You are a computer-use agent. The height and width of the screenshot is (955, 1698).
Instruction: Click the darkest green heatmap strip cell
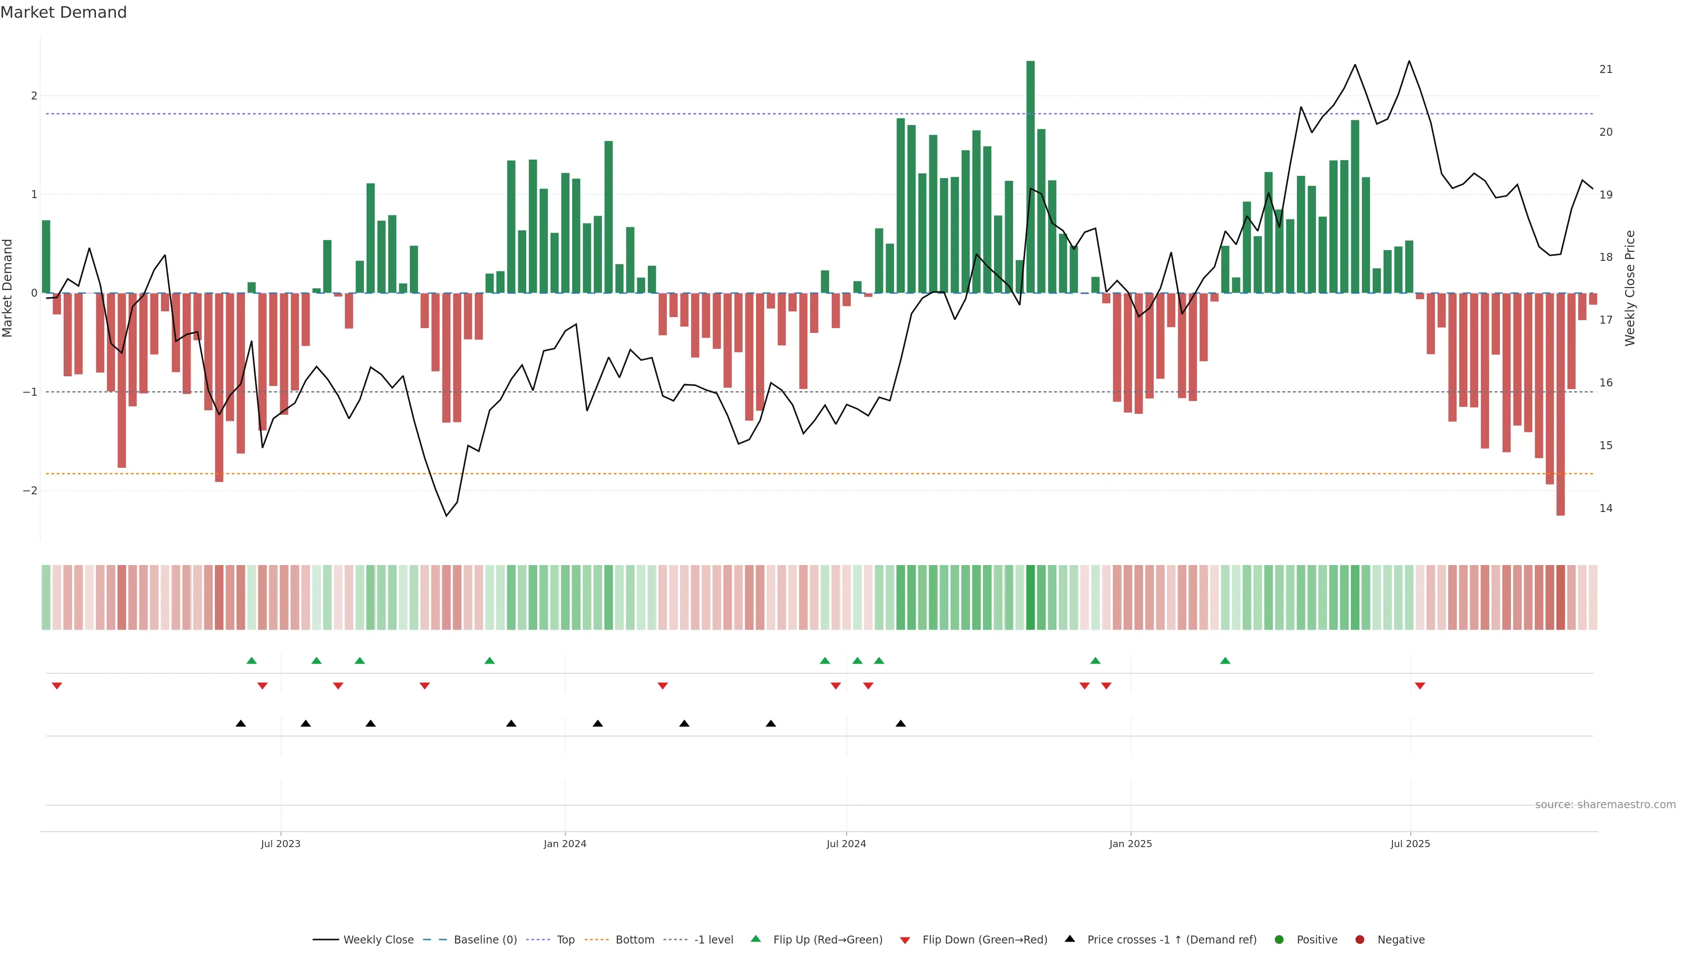[1030, 597]
